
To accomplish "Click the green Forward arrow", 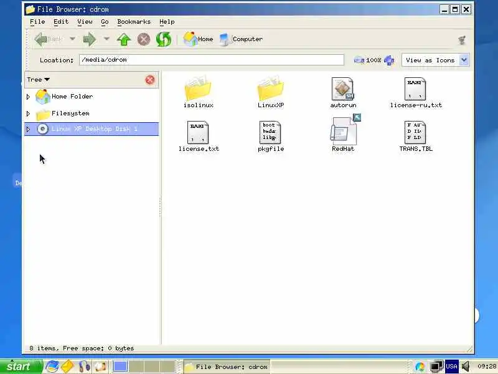I will pos(89,39).
